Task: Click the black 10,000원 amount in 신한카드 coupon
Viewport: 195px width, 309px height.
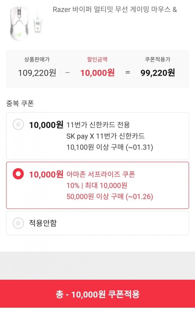Action: coord(46,125)
